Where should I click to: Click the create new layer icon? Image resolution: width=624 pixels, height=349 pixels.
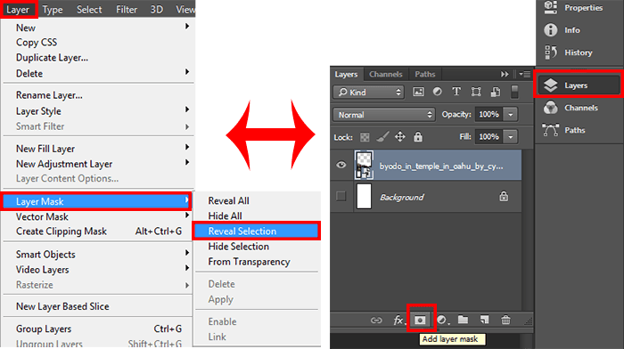pyautogui.click(x=484, y=320)
